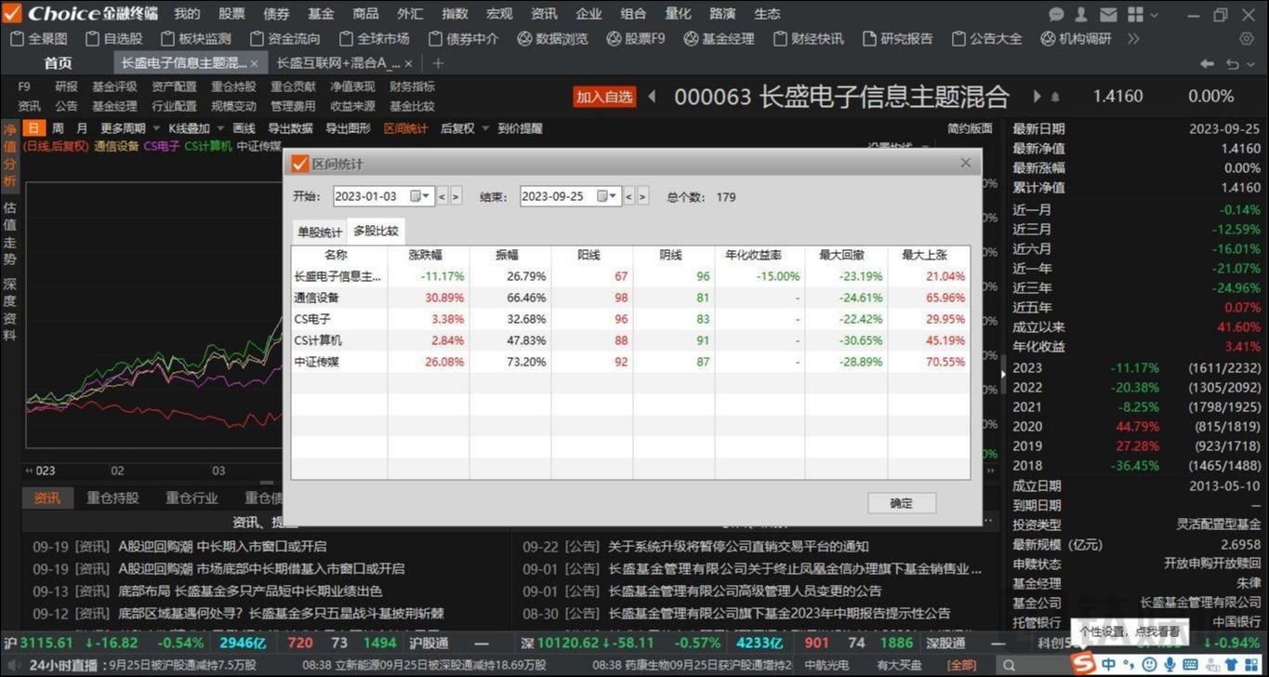The image size is (1269, 677).
Task: Sort table by 涨跌幅 column header
Action: (x=428, y=255)
